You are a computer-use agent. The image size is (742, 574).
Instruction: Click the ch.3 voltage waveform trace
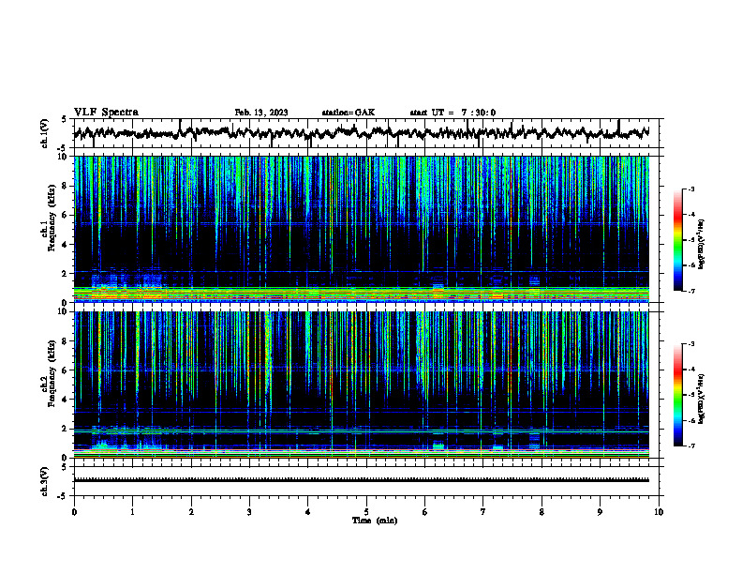[361, 480]
